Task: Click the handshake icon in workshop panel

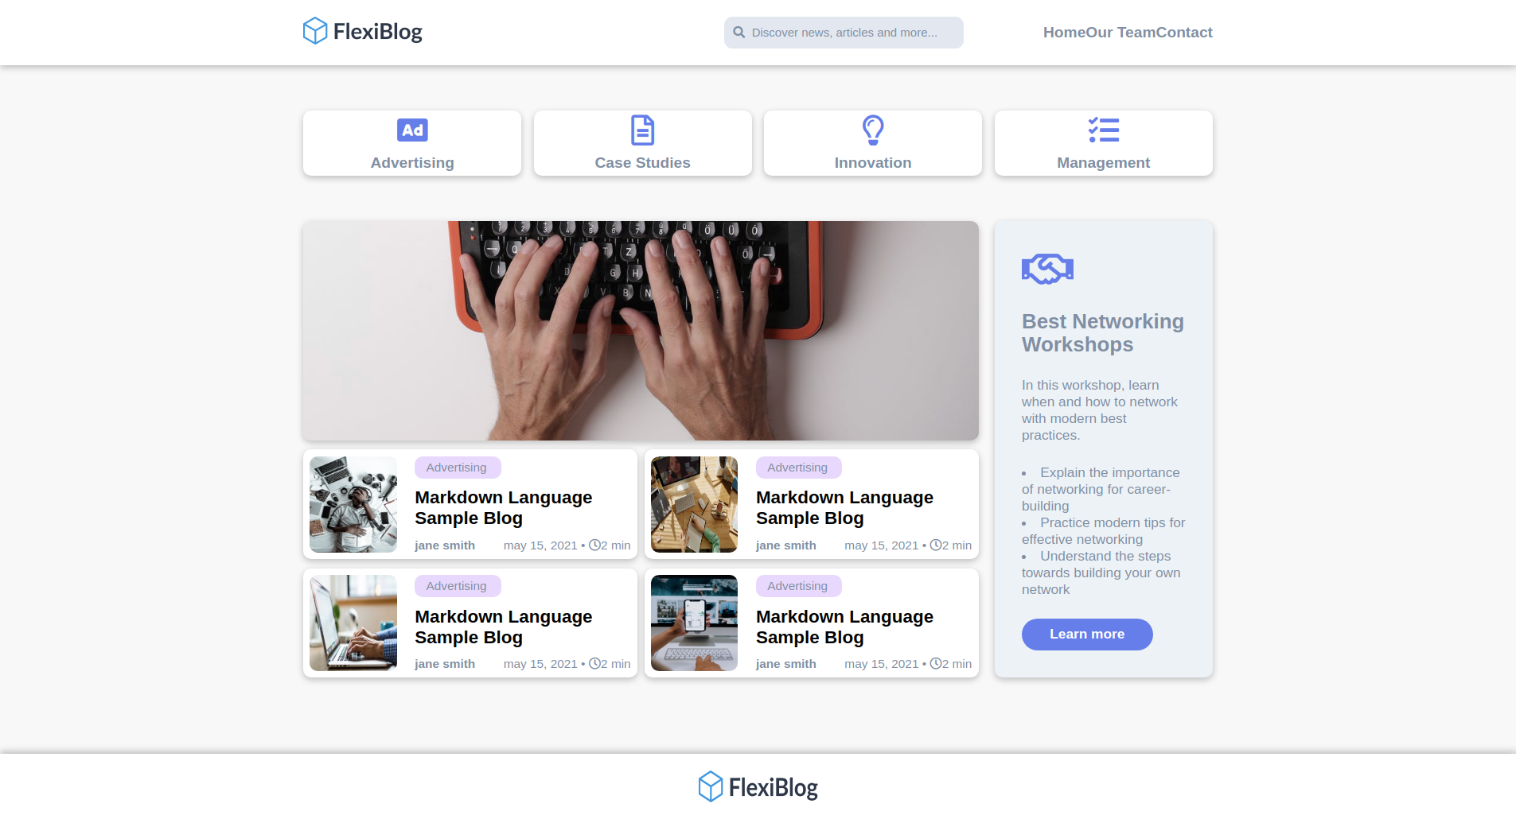Action: pos(1047,269)
